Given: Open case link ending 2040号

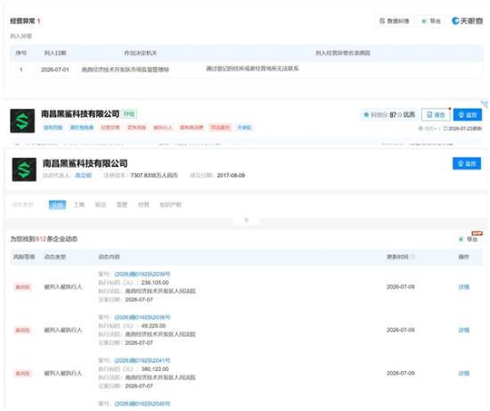Looking at the screenshot, I should 143,404.
